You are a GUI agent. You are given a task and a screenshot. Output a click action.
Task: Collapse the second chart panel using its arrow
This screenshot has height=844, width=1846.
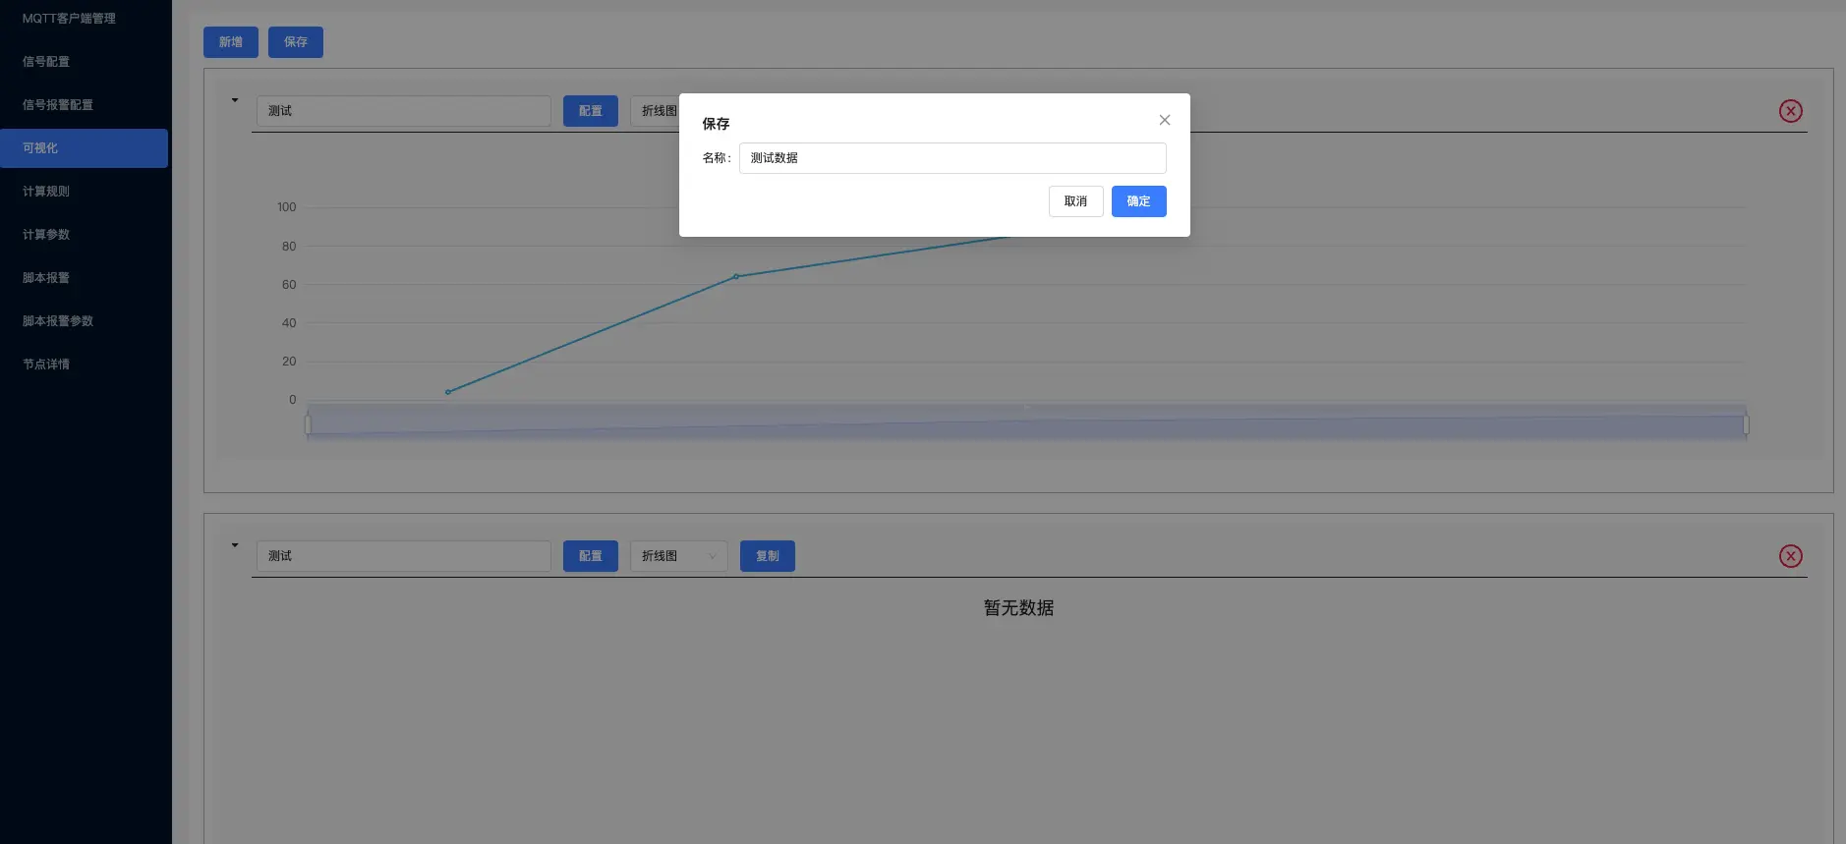(x=235, y=545)
